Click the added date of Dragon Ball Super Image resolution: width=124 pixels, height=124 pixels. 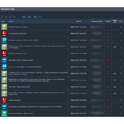tap(79, 113)
